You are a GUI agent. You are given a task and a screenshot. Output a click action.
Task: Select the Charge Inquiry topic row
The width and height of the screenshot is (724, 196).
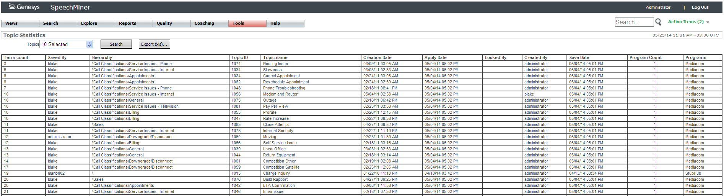click(x=276, y=174)
